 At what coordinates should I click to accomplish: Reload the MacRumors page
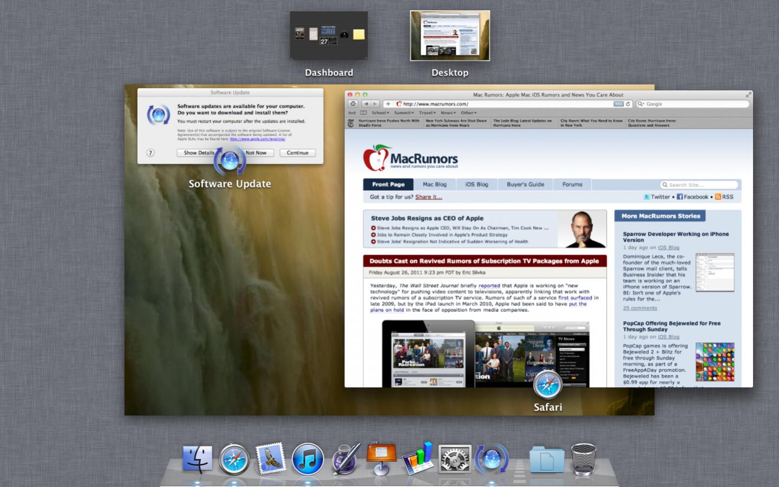[x=628, y=104]
